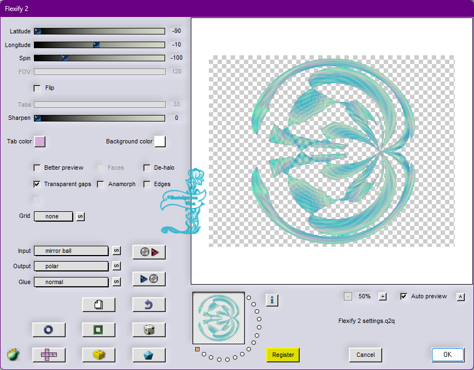
Task: Toggle the Auto preview checkbox
Action: pyautogui.click(x=404, y=297)
